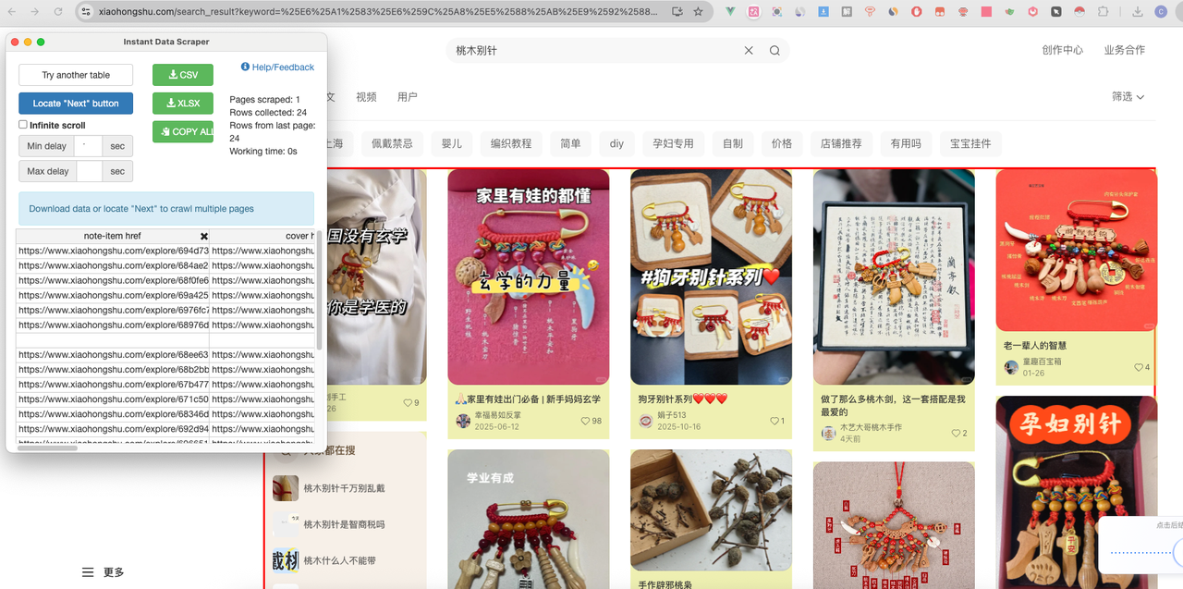Click the 幸福易如反掌 author avatar
Screen dimensions: 1183x589
pos(463,421)
